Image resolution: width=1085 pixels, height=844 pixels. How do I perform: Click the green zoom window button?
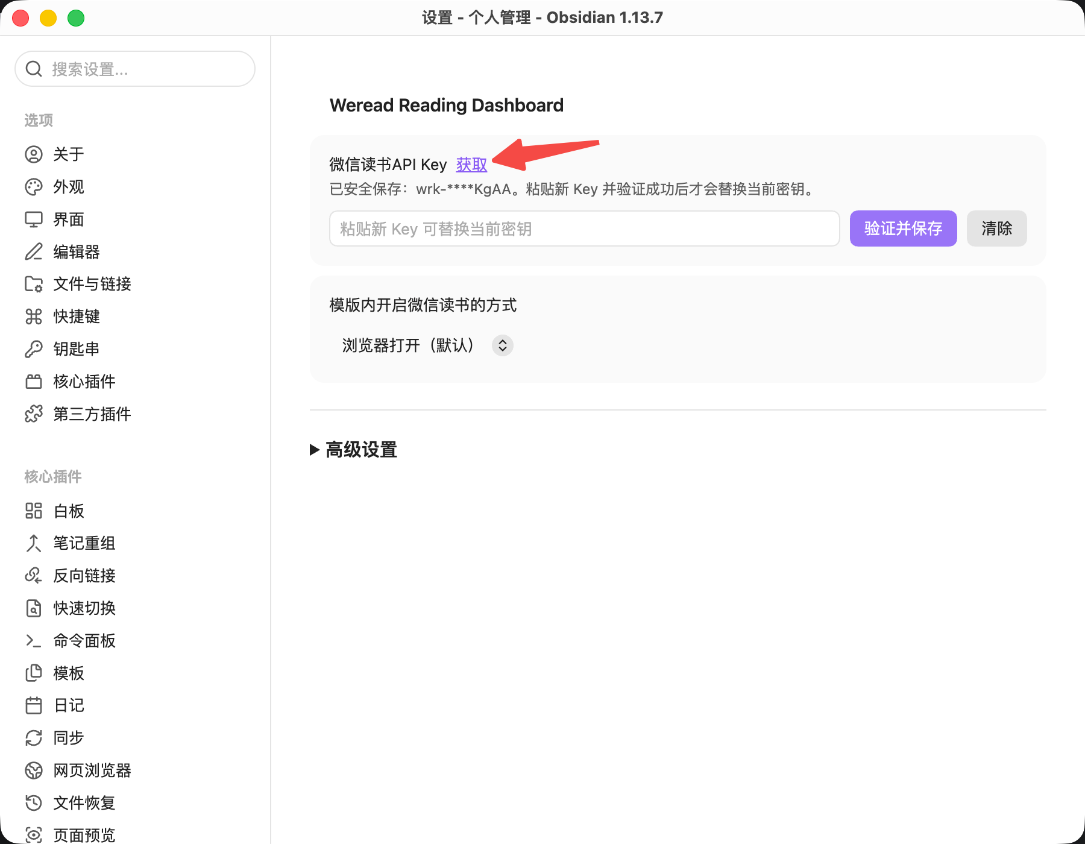click(x=76, y=18)
